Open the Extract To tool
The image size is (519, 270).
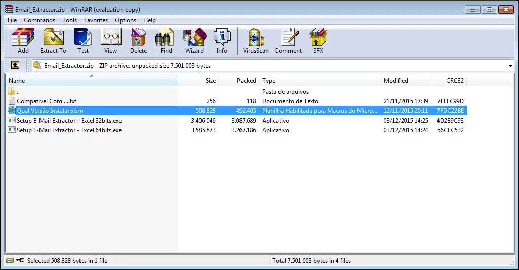coord(53,41)
